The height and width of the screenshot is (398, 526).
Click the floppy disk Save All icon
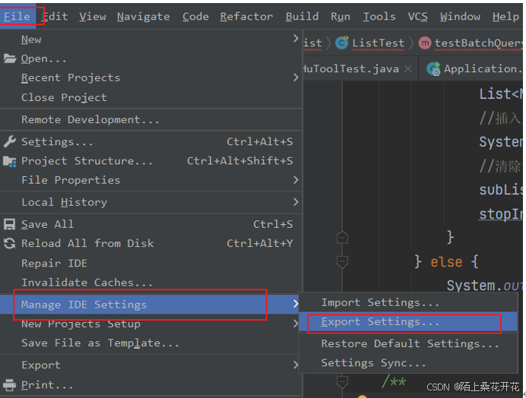(9, 224)
